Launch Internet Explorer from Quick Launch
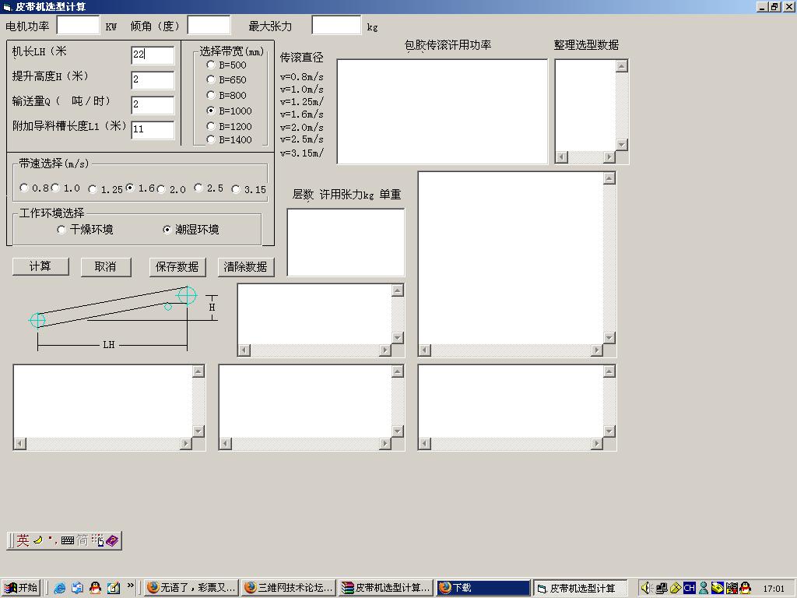Image resolution: width=797 pixels, height=598 pixels. coord(60,587)
